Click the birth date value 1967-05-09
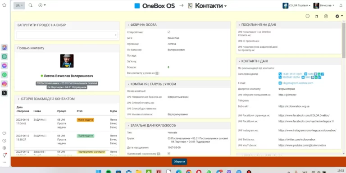The image size is (346, 173). pyautogui.click(x=174, y=147)
